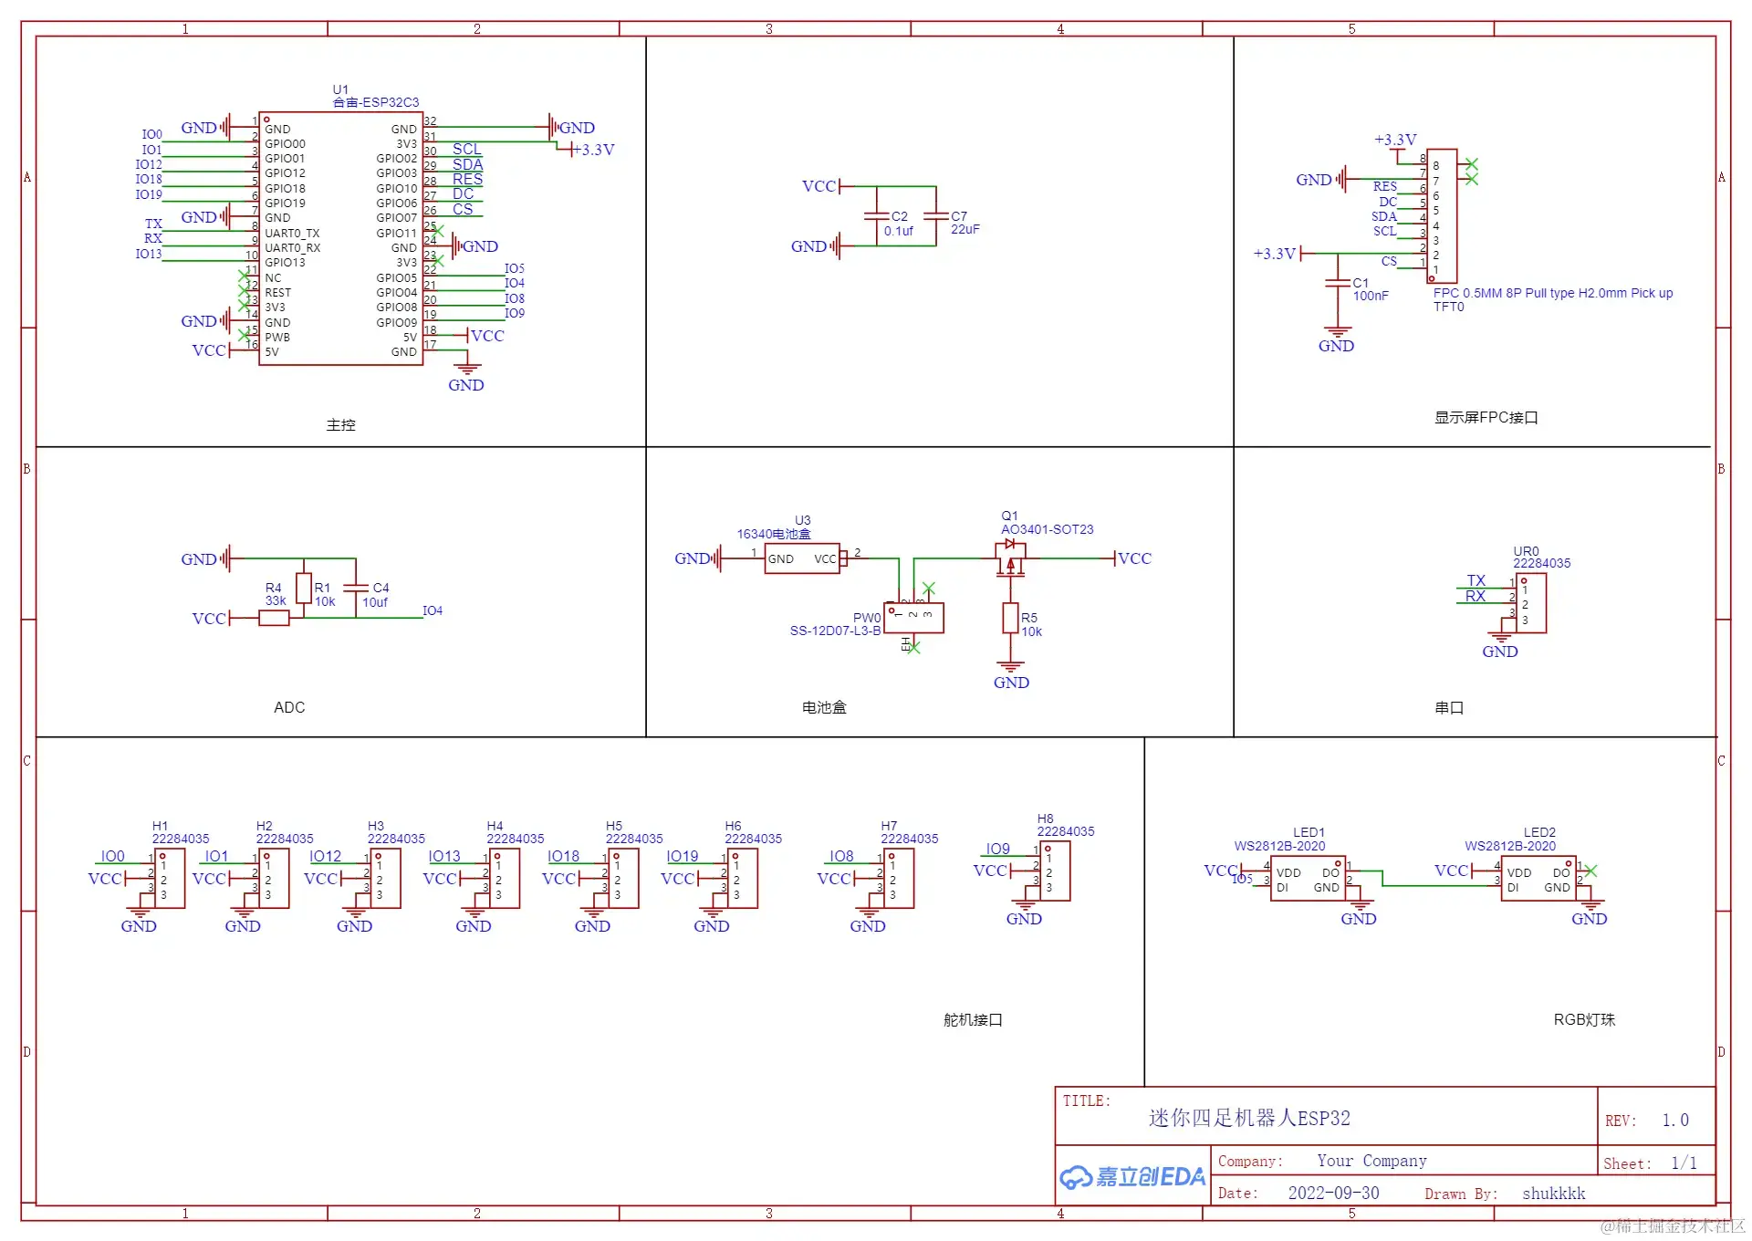Click the R5 10k resistor

coord(1010,618)
